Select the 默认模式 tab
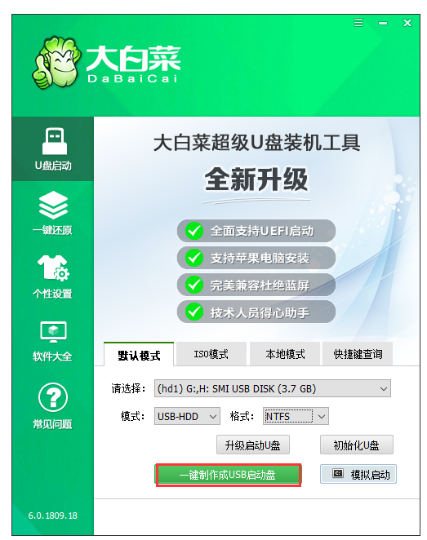The image size is (427, 540). click(139, 354)
